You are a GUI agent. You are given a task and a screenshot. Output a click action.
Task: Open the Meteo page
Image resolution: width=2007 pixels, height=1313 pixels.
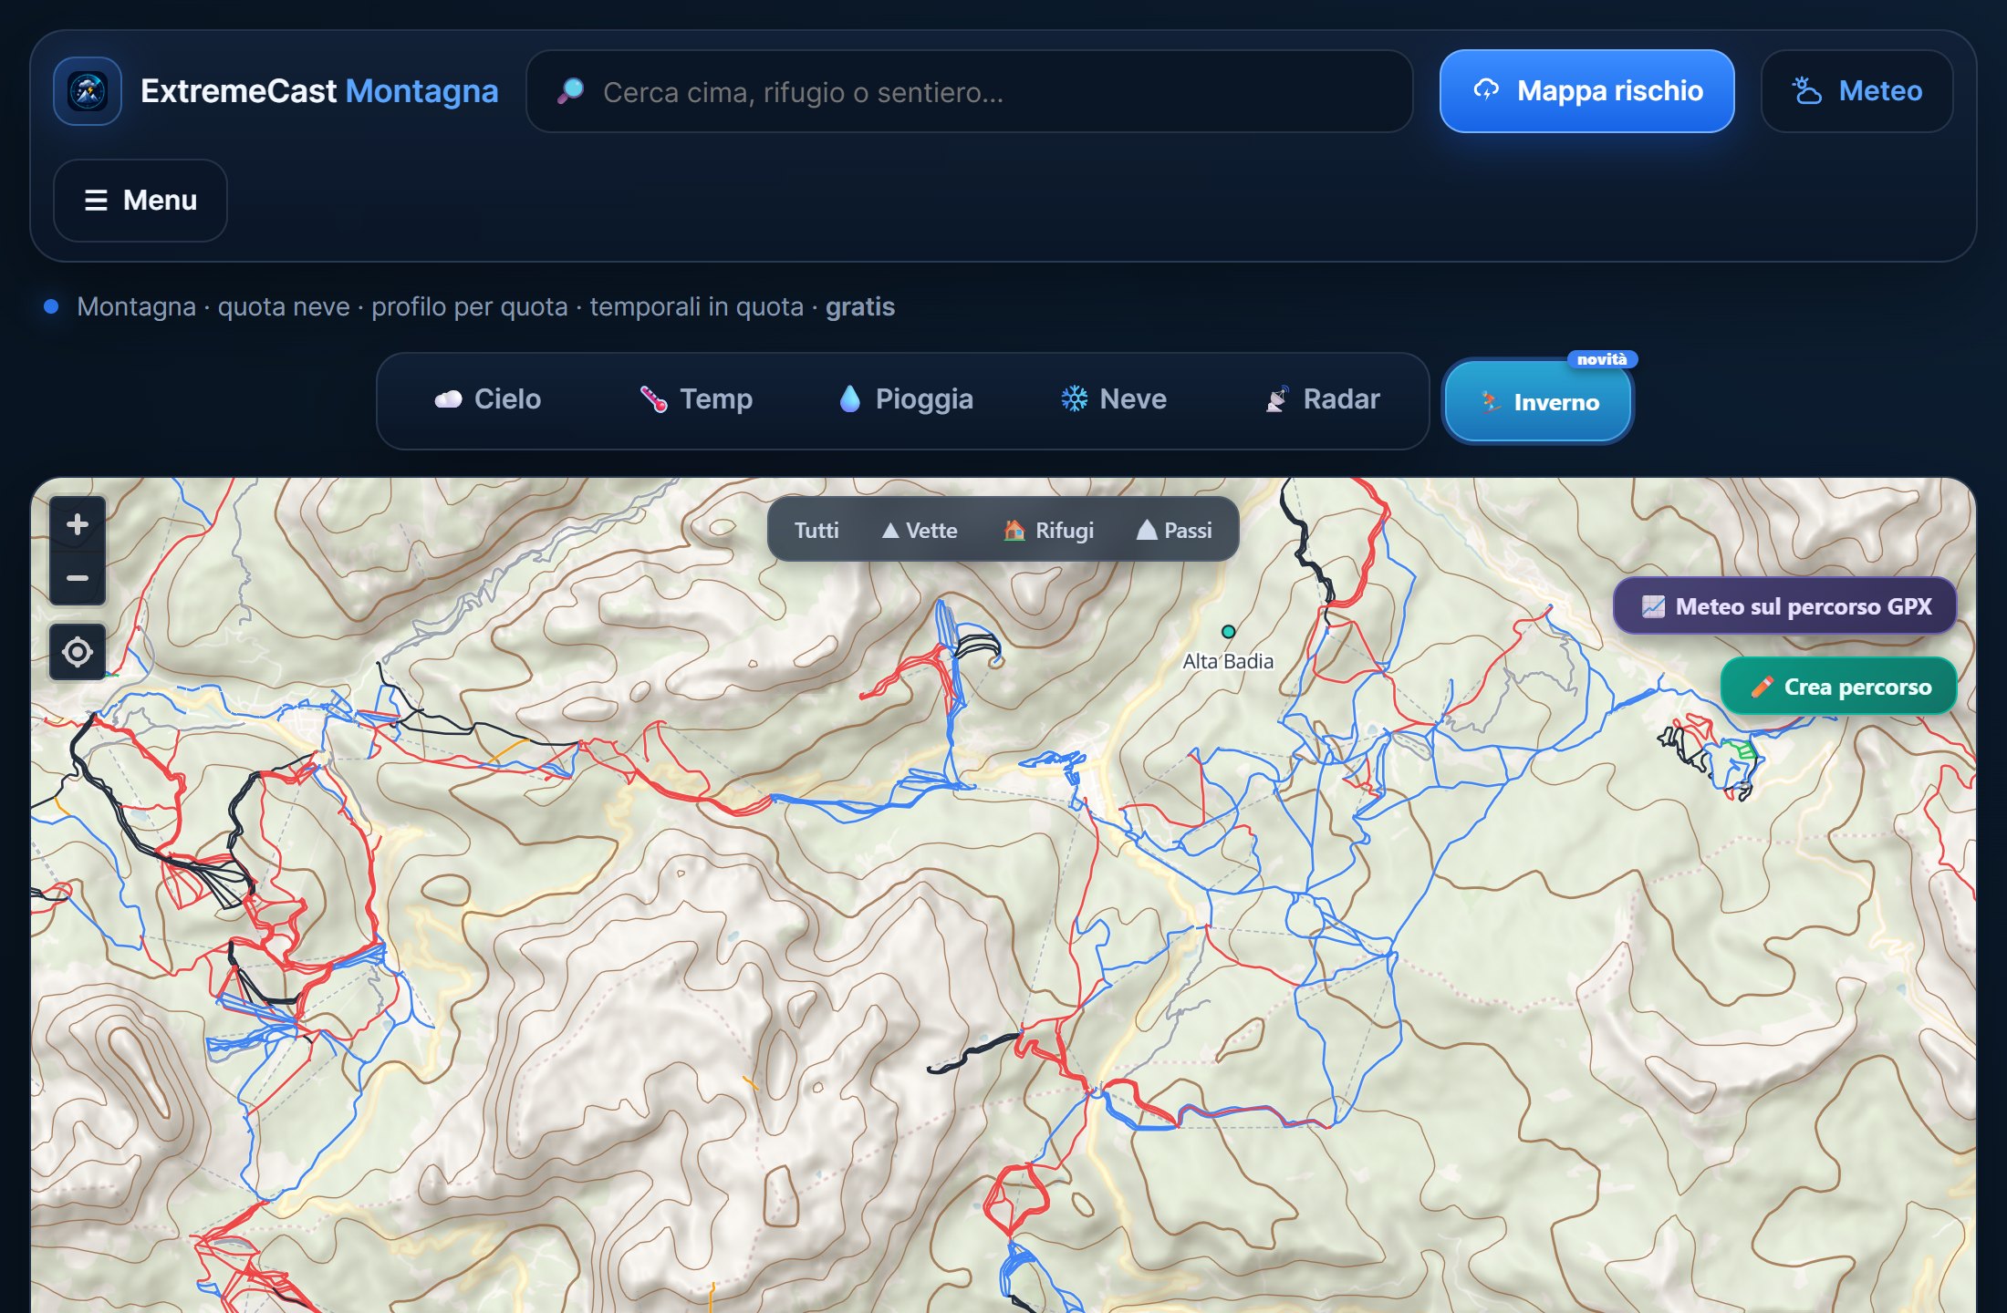tap(1856, 91)
